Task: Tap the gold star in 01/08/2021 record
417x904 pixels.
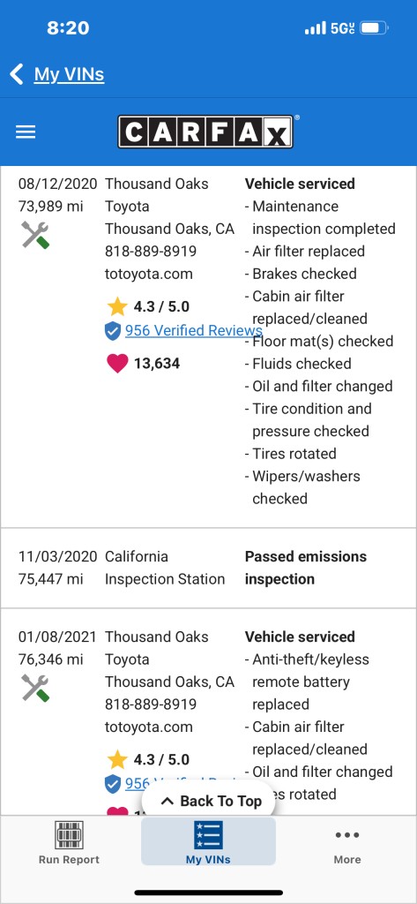Action: click(x=117, y=760)
